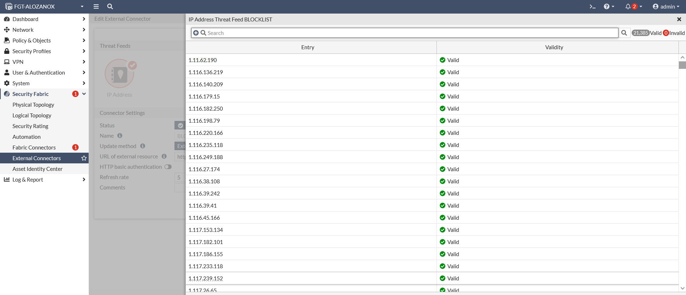Click the Validity column header

554,47
